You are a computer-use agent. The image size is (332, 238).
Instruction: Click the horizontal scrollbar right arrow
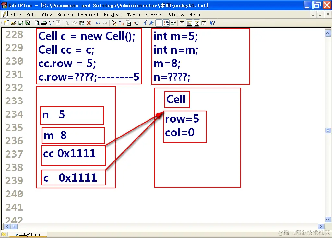321,227
